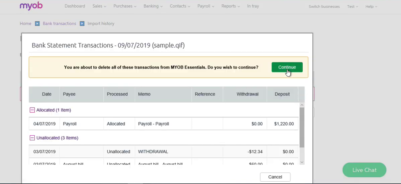Click the Unallocated status in the WITHDRAWAL row

coord(118,152)
